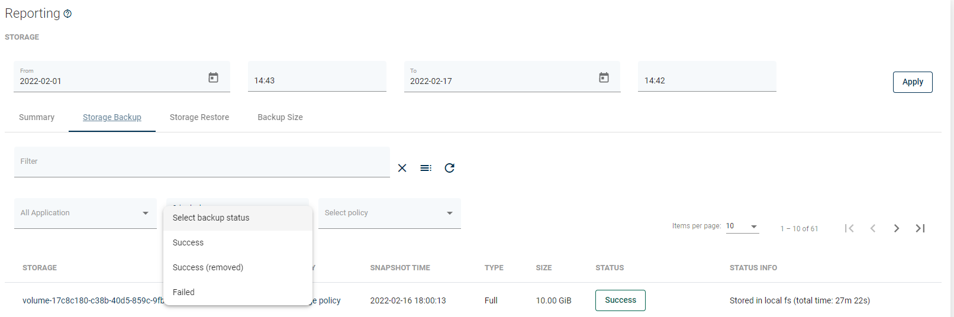Open the From date calendar picker
Viewport: 954px width, 317px height.
click(213, 77)
